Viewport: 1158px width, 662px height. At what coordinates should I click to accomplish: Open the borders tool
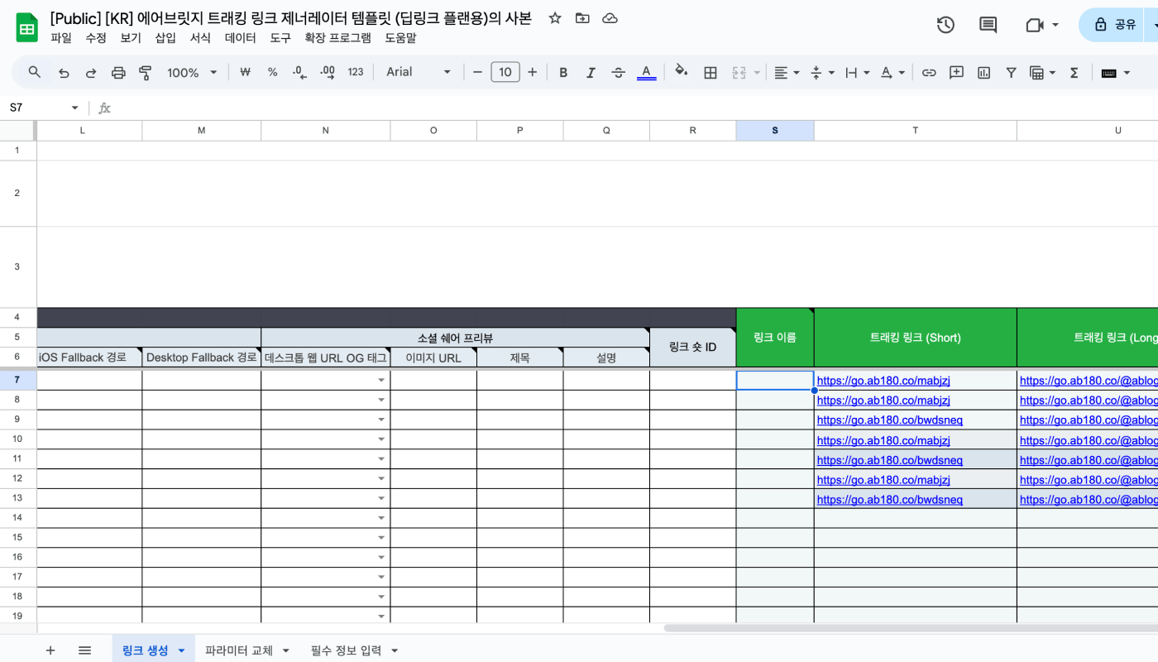point(710,72)
